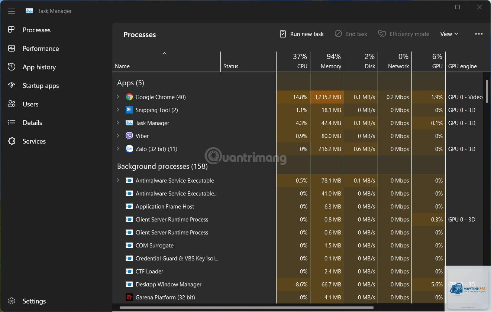Click the Settings gear icon
The height and width of the screenshot is (312, 491).
point(12,301)
